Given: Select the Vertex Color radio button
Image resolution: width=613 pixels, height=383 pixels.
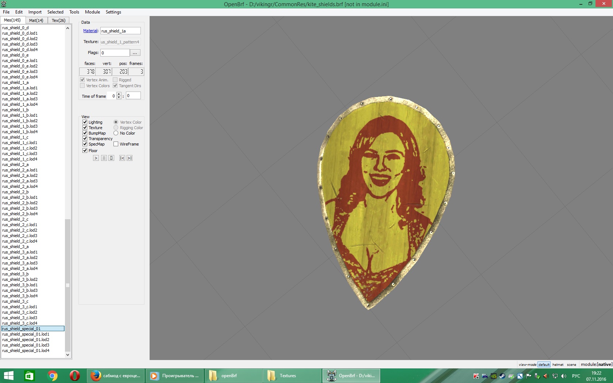Looking at the screenshot, I should (116, 122).
